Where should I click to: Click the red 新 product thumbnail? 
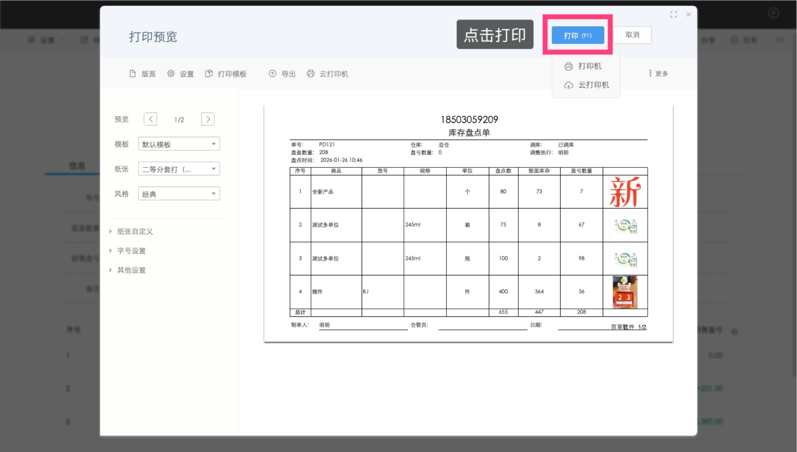pos(625,192)
